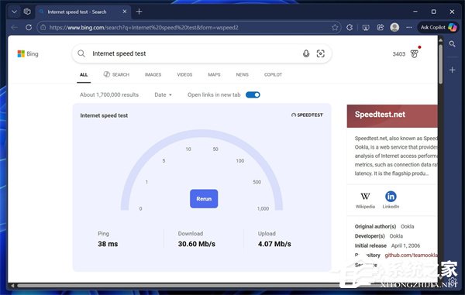View site info via the lock icon
The image size is (465, 295).
point(43,28)
